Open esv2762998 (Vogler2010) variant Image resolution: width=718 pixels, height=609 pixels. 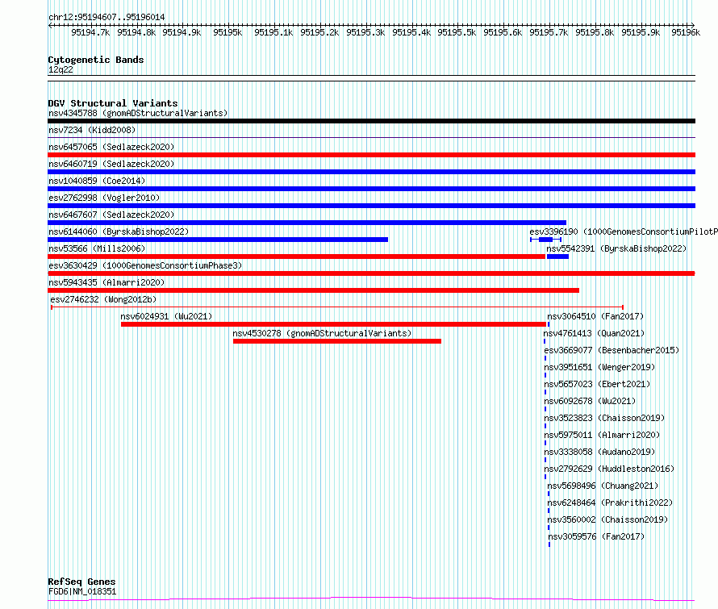tap(104, 198)
